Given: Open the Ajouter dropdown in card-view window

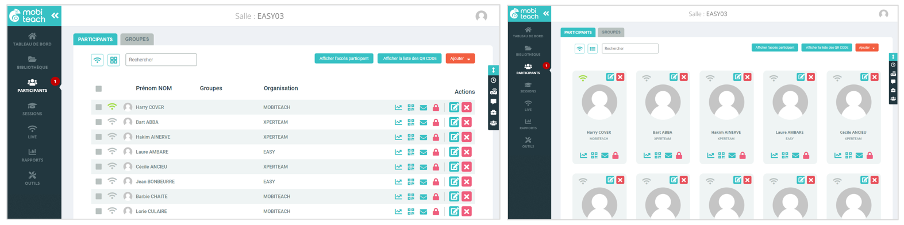Looking at the screenshot, I should [867, 48].
